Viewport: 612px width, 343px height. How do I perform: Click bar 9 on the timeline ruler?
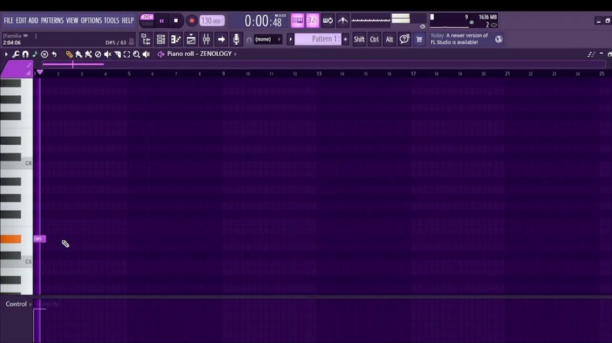(223, 73)
